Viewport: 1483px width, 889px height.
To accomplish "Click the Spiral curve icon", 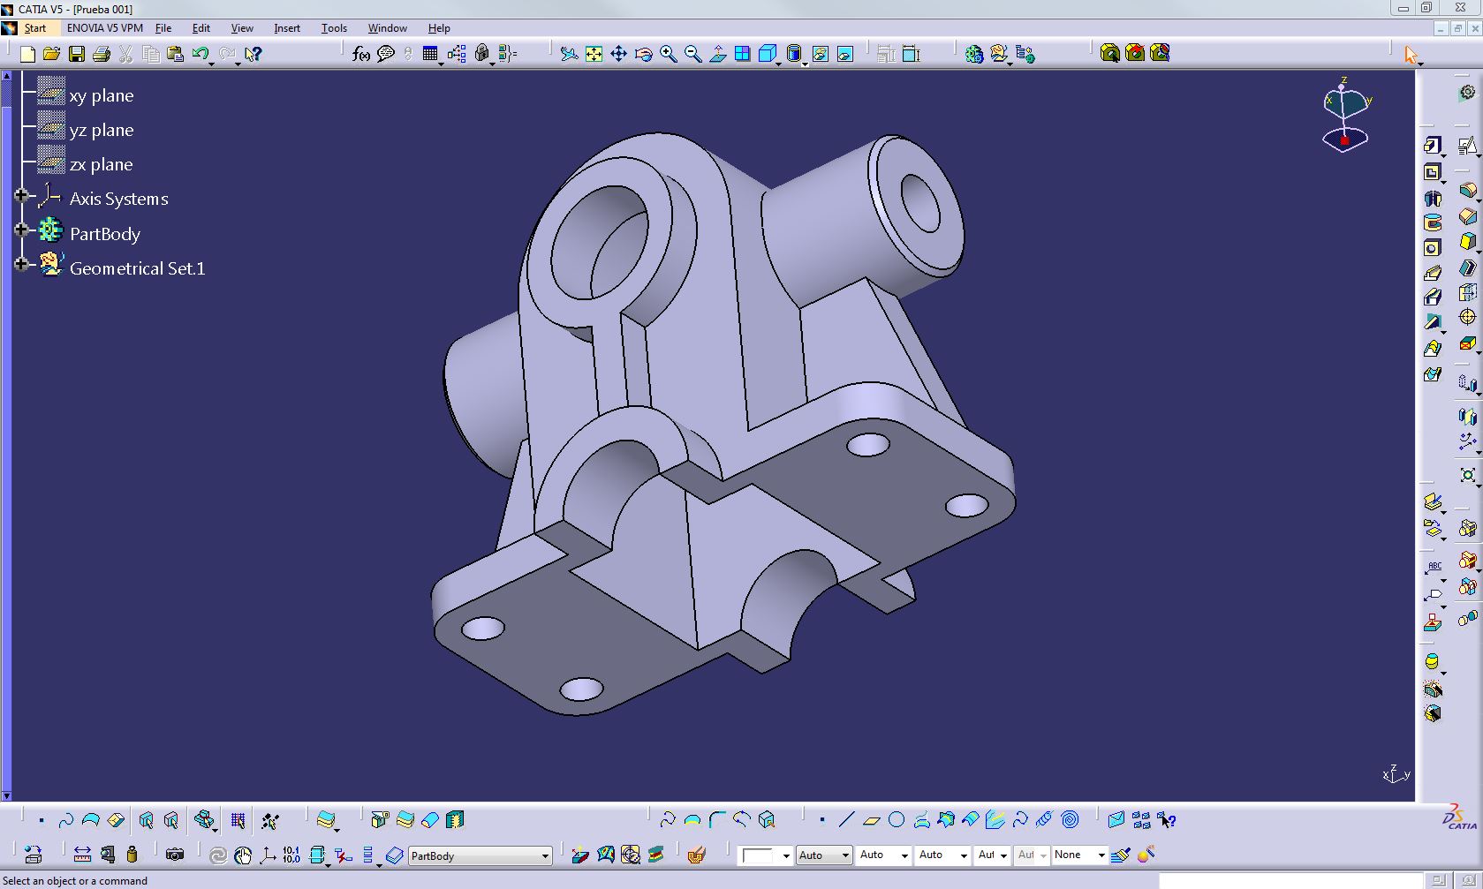I will pos(1070,819).
